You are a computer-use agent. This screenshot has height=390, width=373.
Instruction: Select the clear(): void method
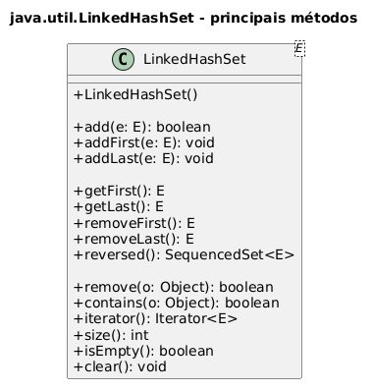click(x=120, y=366)
